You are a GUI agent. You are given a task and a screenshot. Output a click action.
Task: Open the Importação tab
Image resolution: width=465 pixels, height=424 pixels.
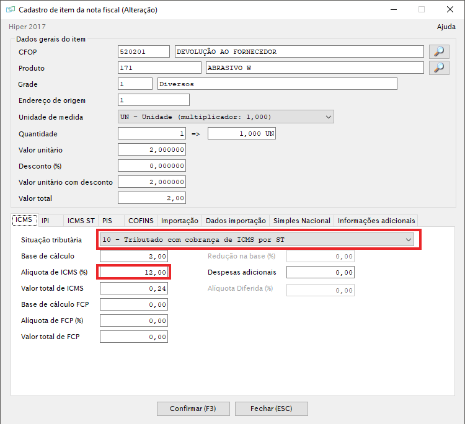tap(180, 221)
